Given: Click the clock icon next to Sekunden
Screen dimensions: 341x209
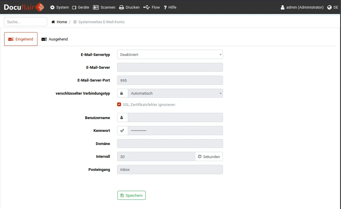Looking at the screenshot, I should (199, 157).
